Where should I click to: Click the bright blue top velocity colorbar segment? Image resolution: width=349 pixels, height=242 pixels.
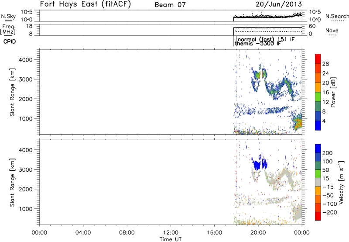[x=318, y=149]
